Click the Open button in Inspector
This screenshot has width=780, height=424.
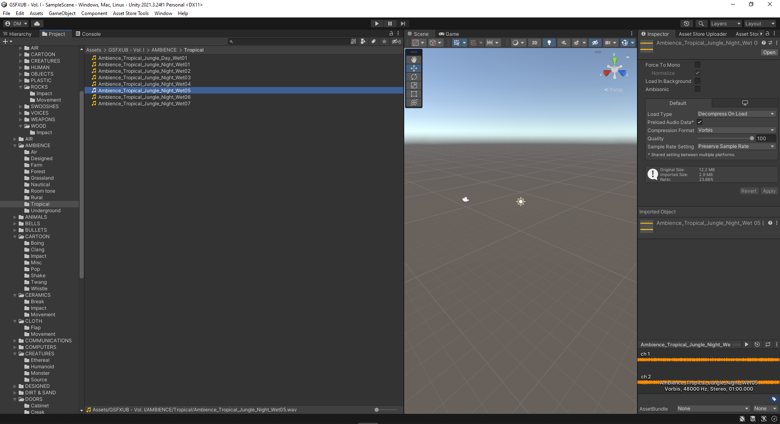[769, 52]
